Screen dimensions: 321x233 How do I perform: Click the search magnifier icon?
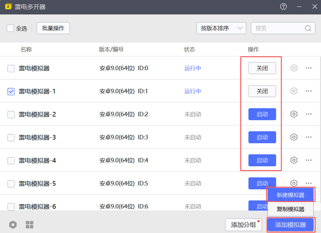308,28
